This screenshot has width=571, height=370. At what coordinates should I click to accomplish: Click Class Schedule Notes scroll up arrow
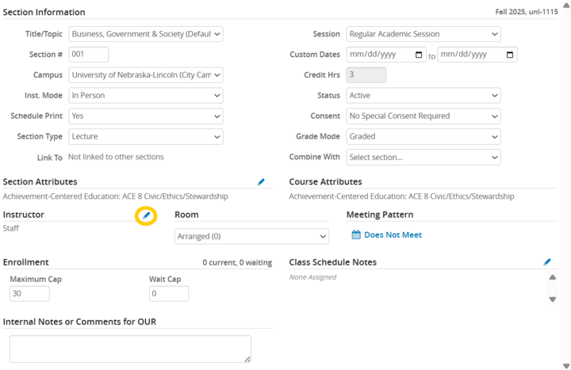click(553, 277)
